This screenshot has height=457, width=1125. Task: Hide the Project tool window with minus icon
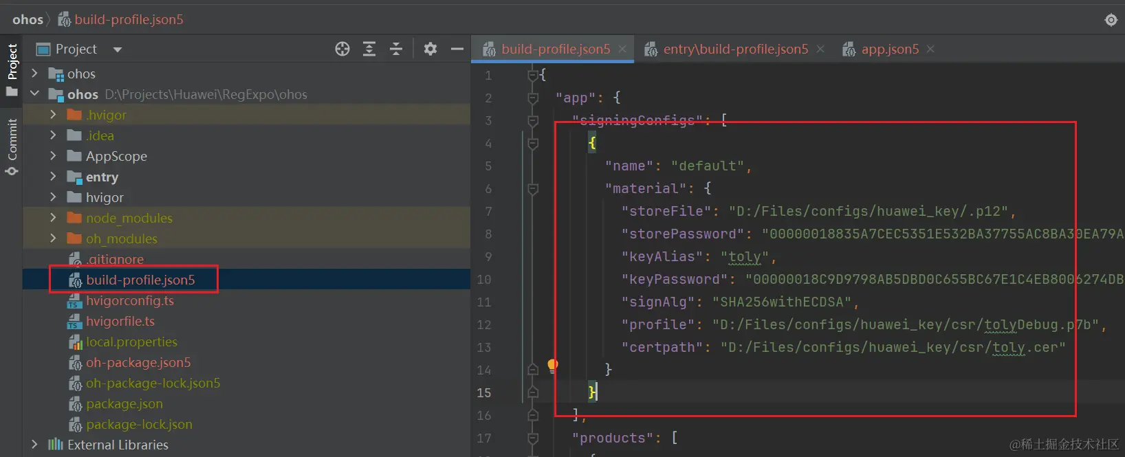click(x=457, y=49)
